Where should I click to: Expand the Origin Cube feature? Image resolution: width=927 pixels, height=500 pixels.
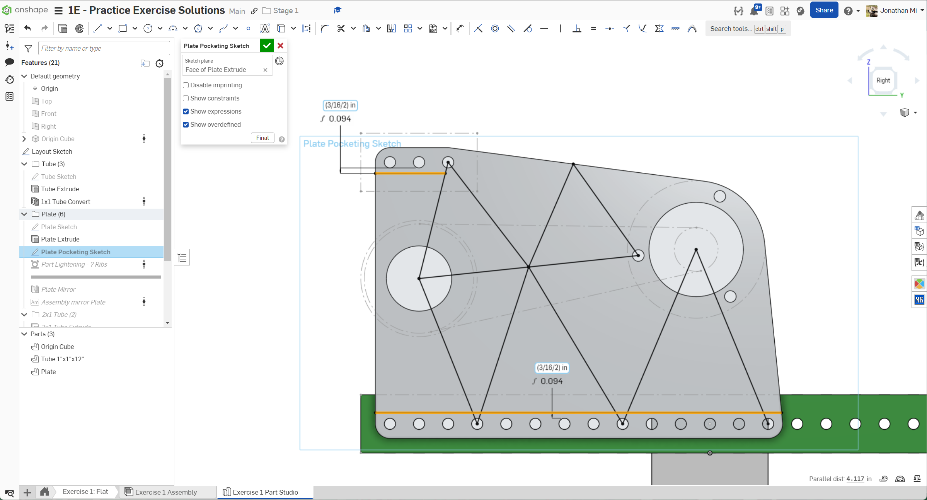[x=24, y=139]
